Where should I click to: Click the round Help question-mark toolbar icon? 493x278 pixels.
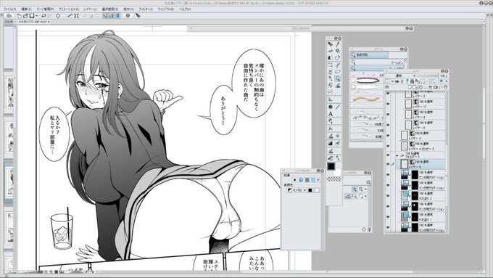pyautogui.click(x=128, y=15)
